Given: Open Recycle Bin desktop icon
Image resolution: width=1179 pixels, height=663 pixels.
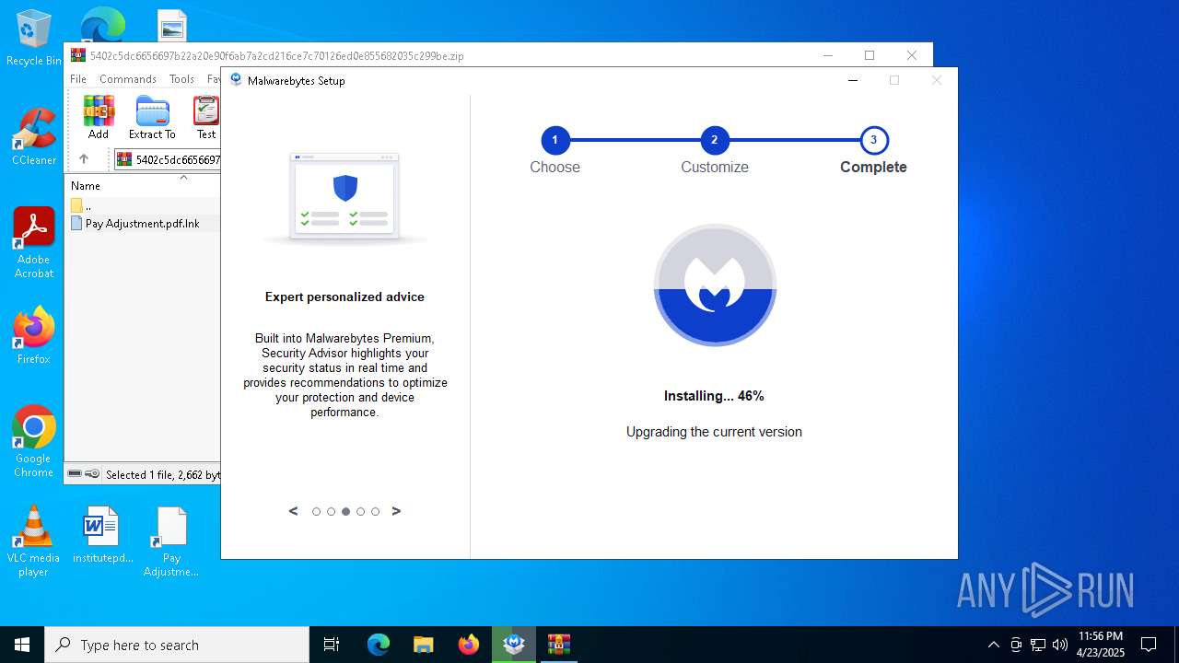Looking at the screenshot, I should click(34, 39).
